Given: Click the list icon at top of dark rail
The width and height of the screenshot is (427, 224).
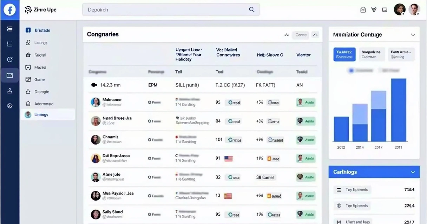Looking at the screenshot, I should coord(10,29).
